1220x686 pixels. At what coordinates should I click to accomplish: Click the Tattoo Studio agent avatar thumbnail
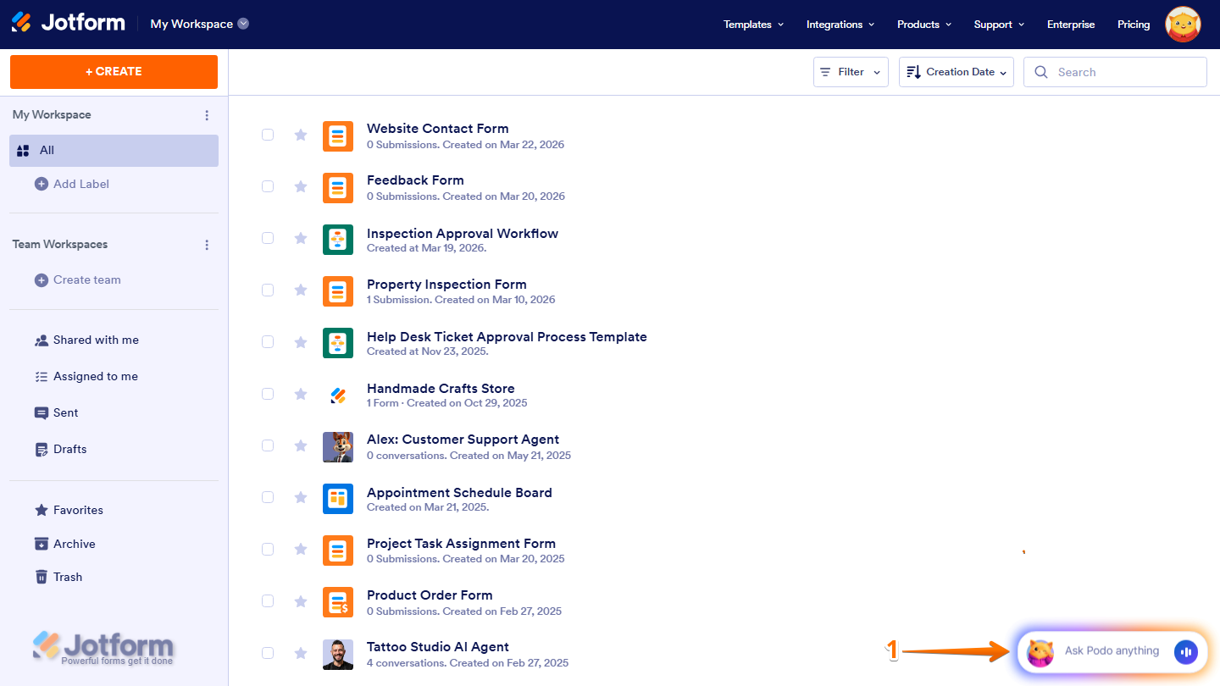pyautogui.click(x=338, y=655)
